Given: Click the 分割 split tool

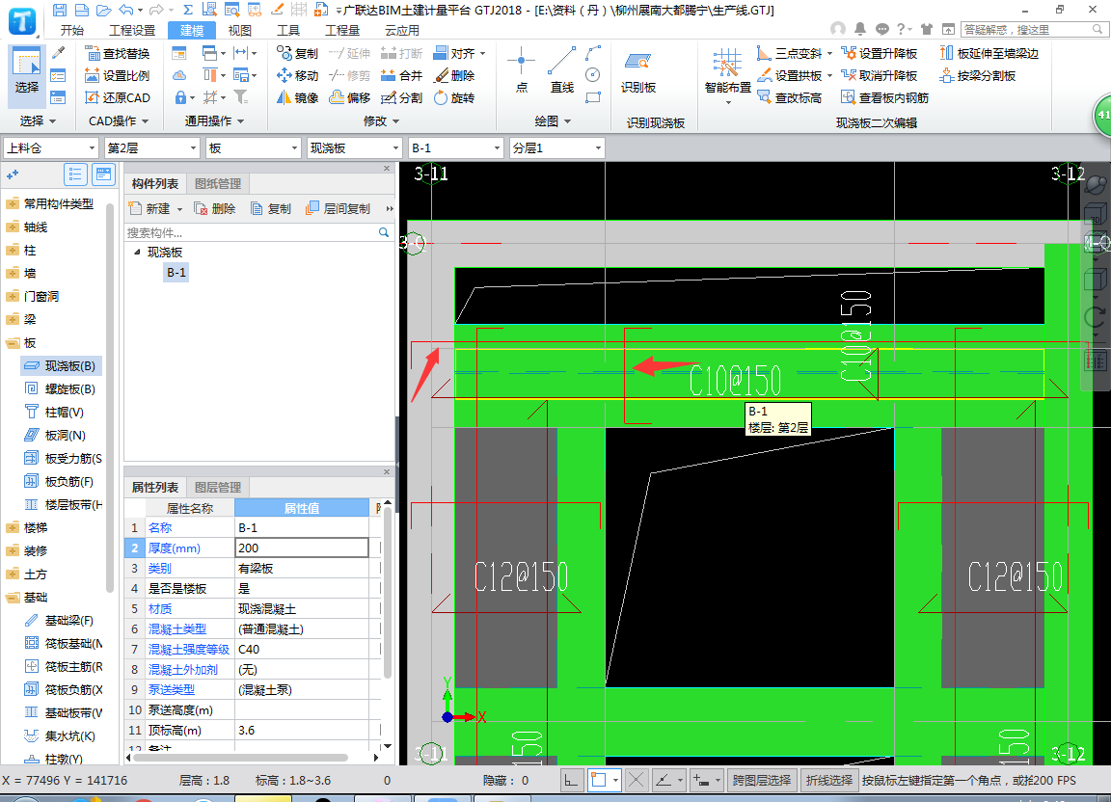Looking at the screenshot, I should (402, 97).
